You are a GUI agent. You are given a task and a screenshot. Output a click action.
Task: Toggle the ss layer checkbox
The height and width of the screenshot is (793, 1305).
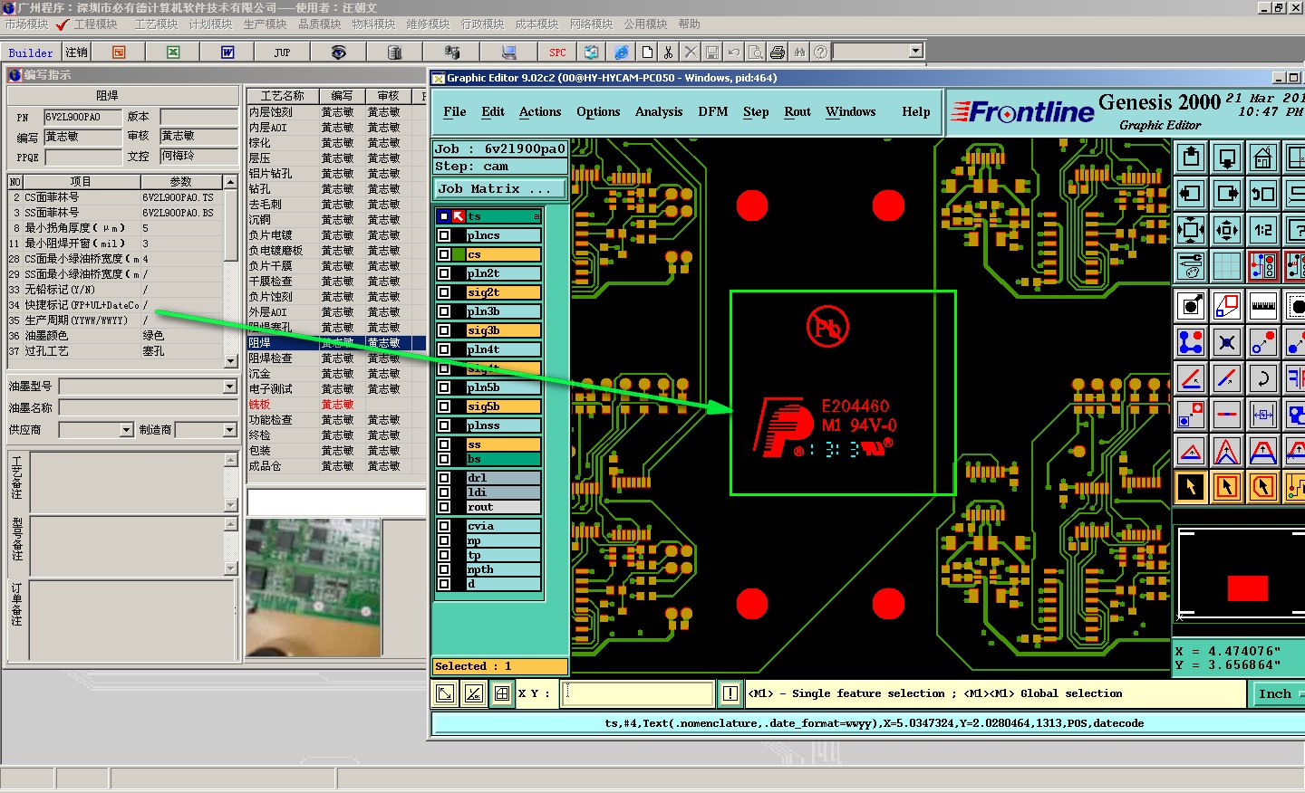[x=444, y=444]
